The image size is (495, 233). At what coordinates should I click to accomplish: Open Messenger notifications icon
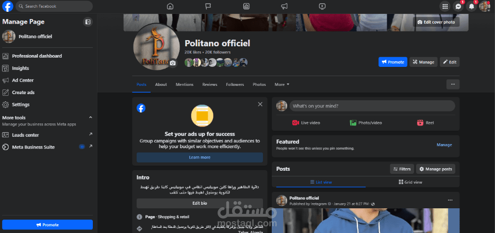458,6
